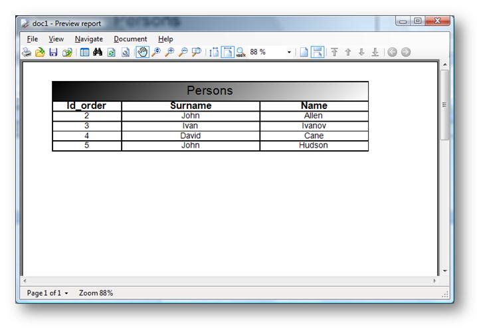
Task: Click the vertical scrollbar up arrow
Action: [444, 64]
